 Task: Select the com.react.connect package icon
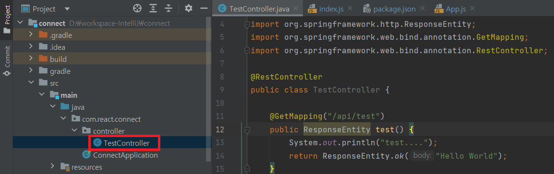click(x=75, y=119)
